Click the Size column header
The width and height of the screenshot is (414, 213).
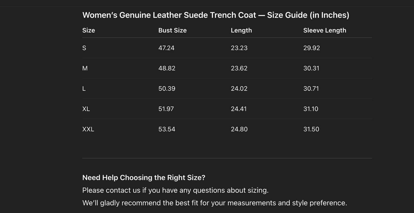point(89,30)
